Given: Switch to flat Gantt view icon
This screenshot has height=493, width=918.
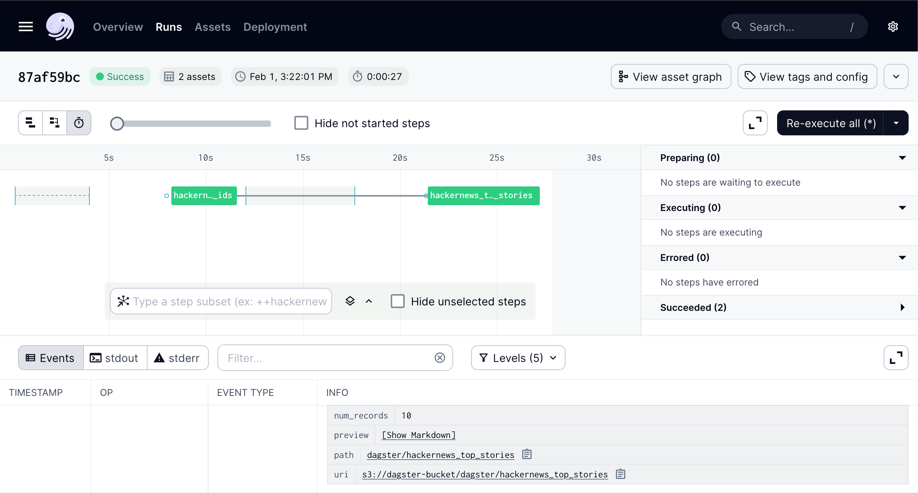Looking at the screenshot, I should pyautogui.click(x=30, y=123).
